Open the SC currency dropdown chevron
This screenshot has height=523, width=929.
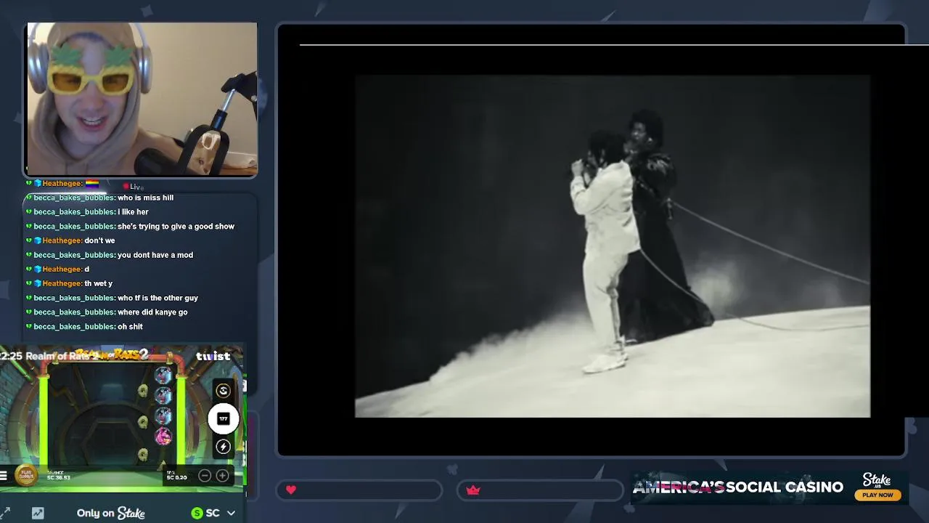[231, 513]
